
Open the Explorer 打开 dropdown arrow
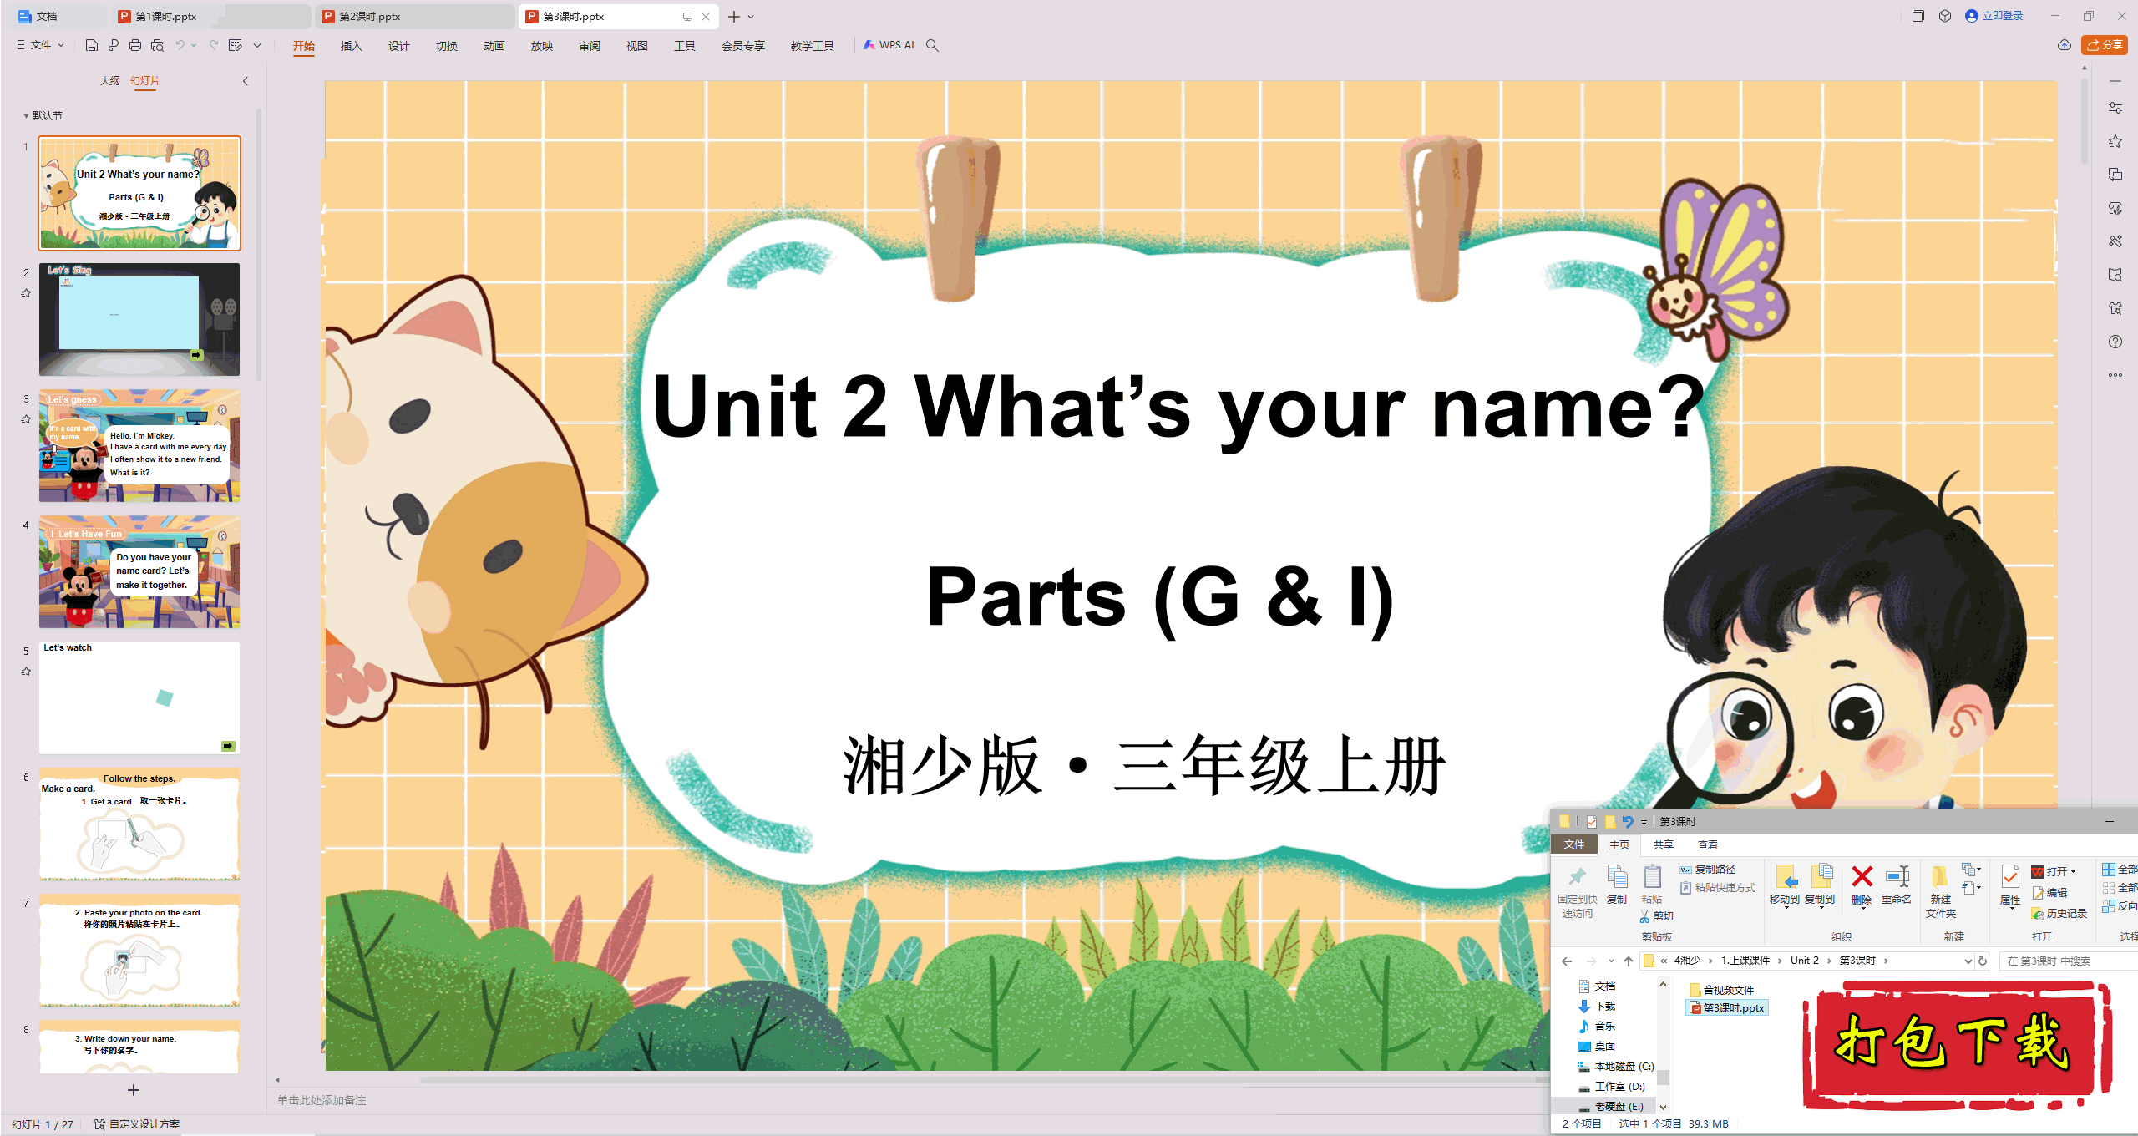pos(2074,871)
